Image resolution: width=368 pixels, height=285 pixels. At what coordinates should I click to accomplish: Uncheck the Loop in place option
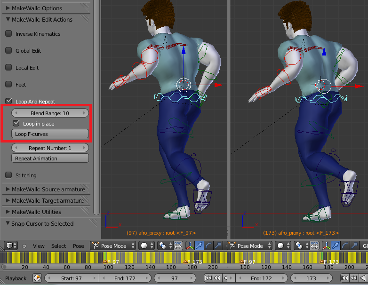tap(16, 124)
